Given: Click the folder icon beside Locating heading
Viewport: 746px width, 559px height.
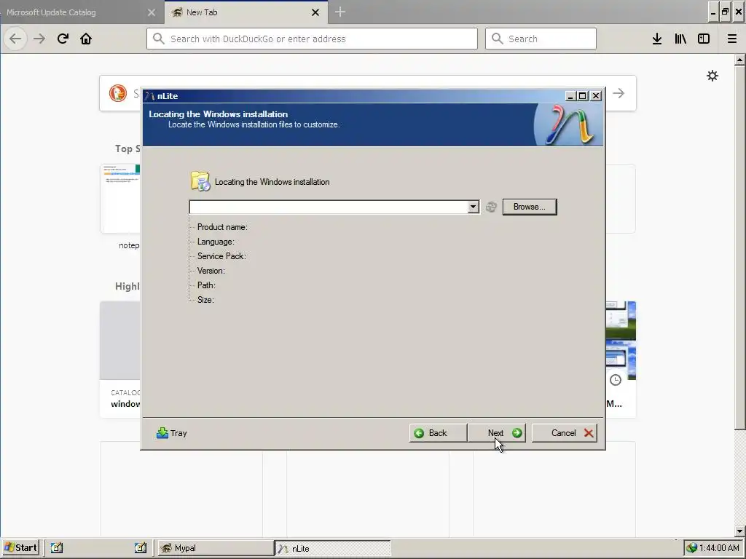Looking at the screenshot, I should (x=200, y=181).
